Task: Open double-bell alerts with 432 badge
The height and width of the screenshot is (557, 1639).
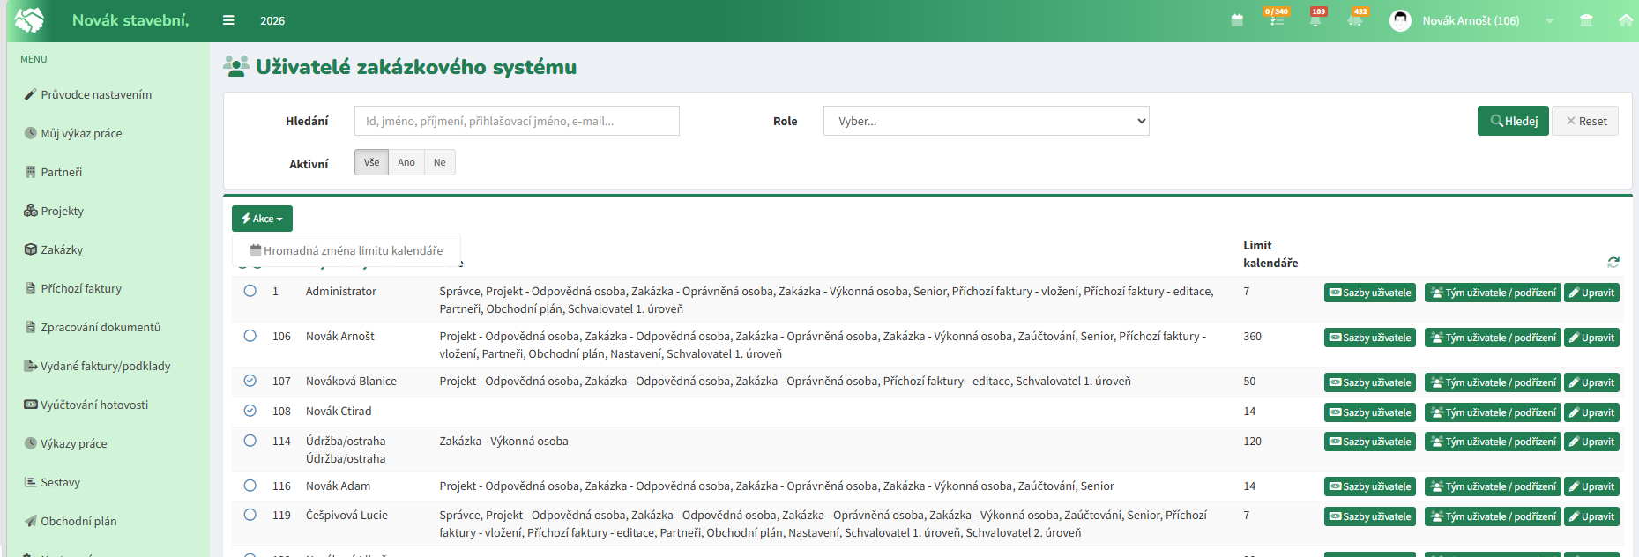Action: (1356, 19)
